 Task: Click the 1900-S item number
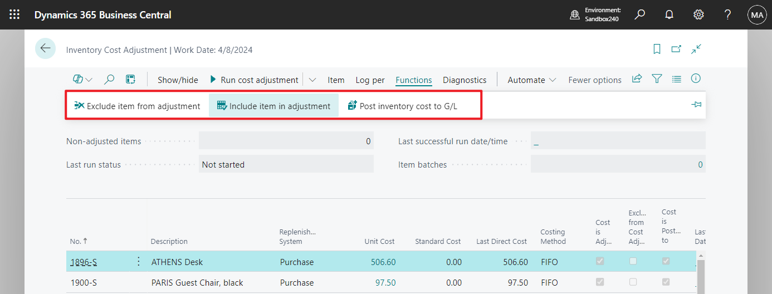84,282
